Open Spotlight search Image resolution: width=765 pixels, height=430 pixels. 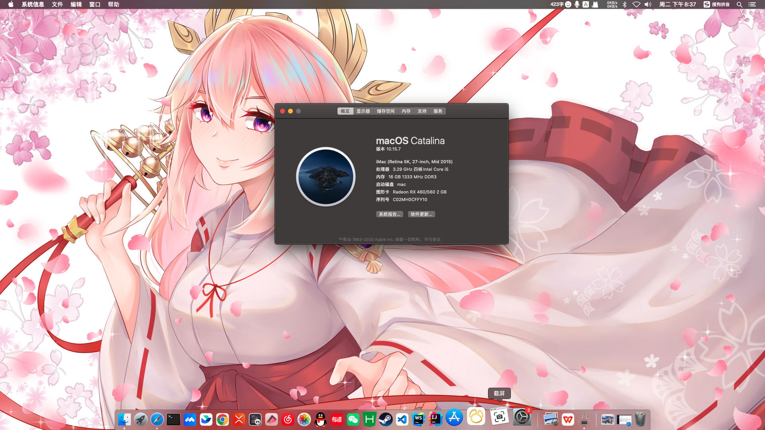click(739, 4)
